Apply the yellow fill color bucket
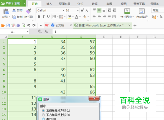 click(x=70, y=17)
